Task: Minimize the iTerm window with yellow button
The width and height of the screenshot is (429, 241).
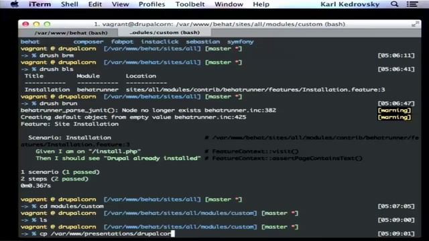Action: (x=36, y=24)
